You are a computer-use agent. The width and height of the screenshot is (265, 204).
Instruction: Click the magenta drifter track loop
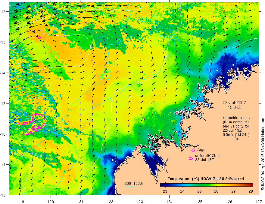[33, 124]
